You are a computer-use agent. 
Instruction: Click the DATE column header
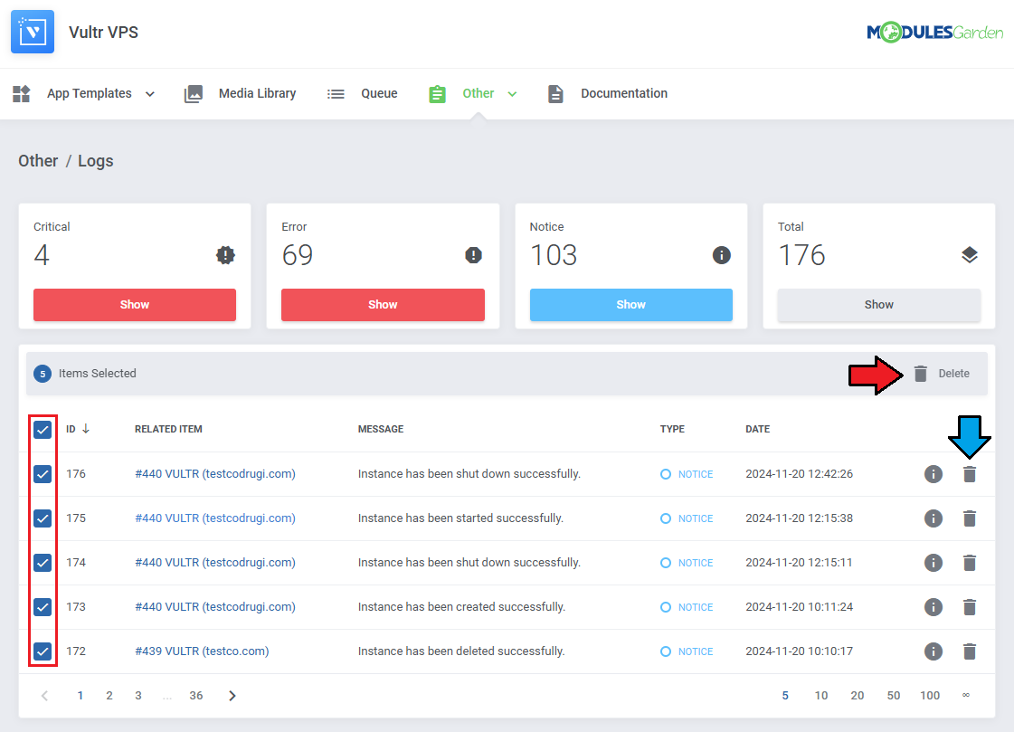point(758,430)
